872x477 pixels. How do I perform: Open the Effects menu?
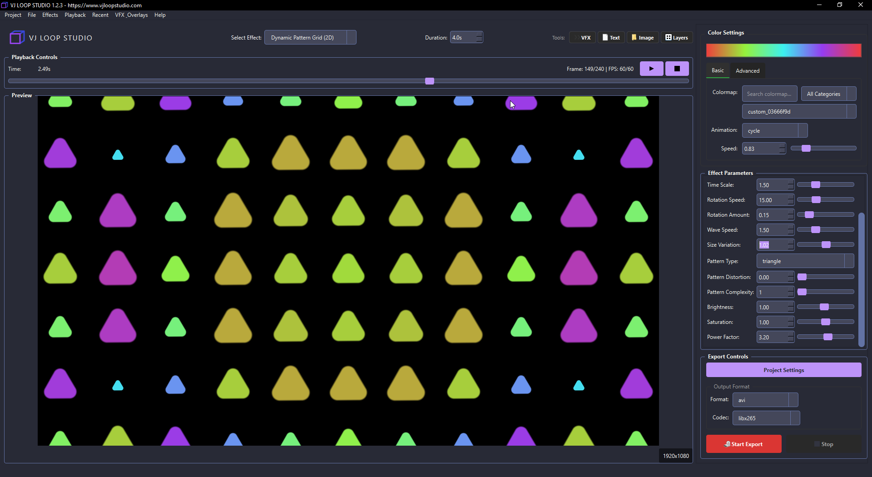(50, 15)
